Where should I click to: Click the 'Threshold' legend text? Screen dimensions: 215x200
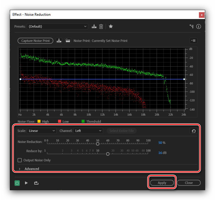[x=94, y=122]
